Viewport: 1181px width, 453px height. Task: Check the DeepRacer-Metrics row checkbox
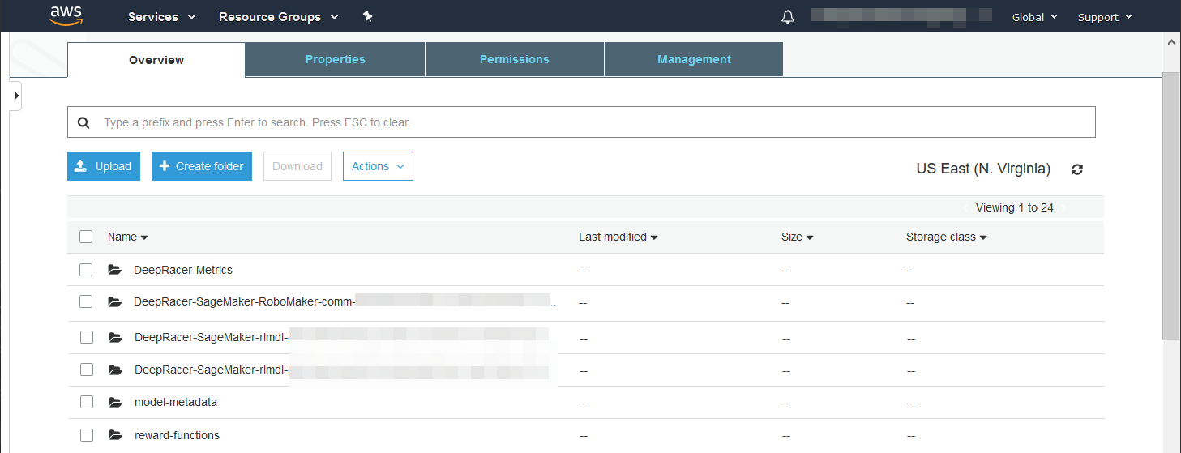(86, 270)
